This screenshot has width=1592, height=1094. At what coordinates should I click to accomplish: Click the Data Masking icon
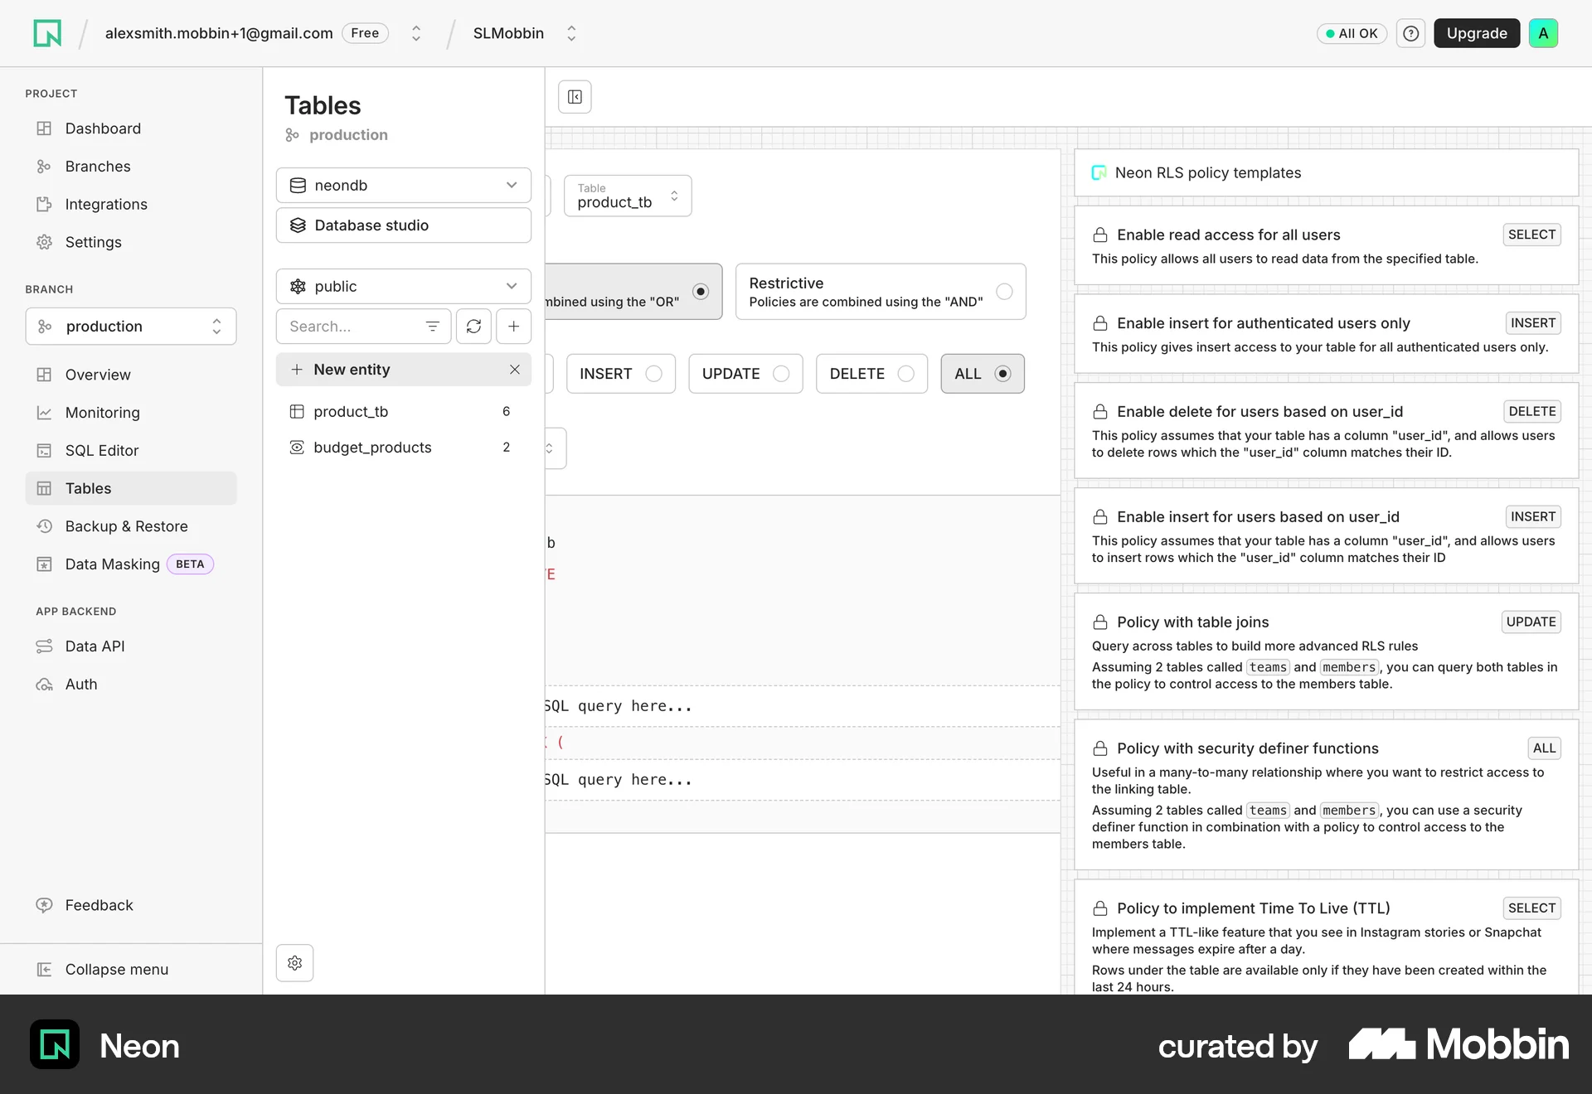click(44, 564)
